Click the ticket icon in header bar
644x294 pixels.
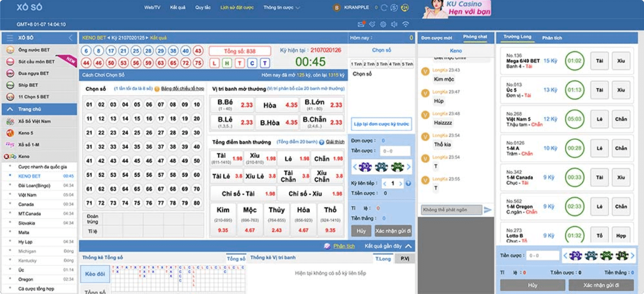click(372, 24)
